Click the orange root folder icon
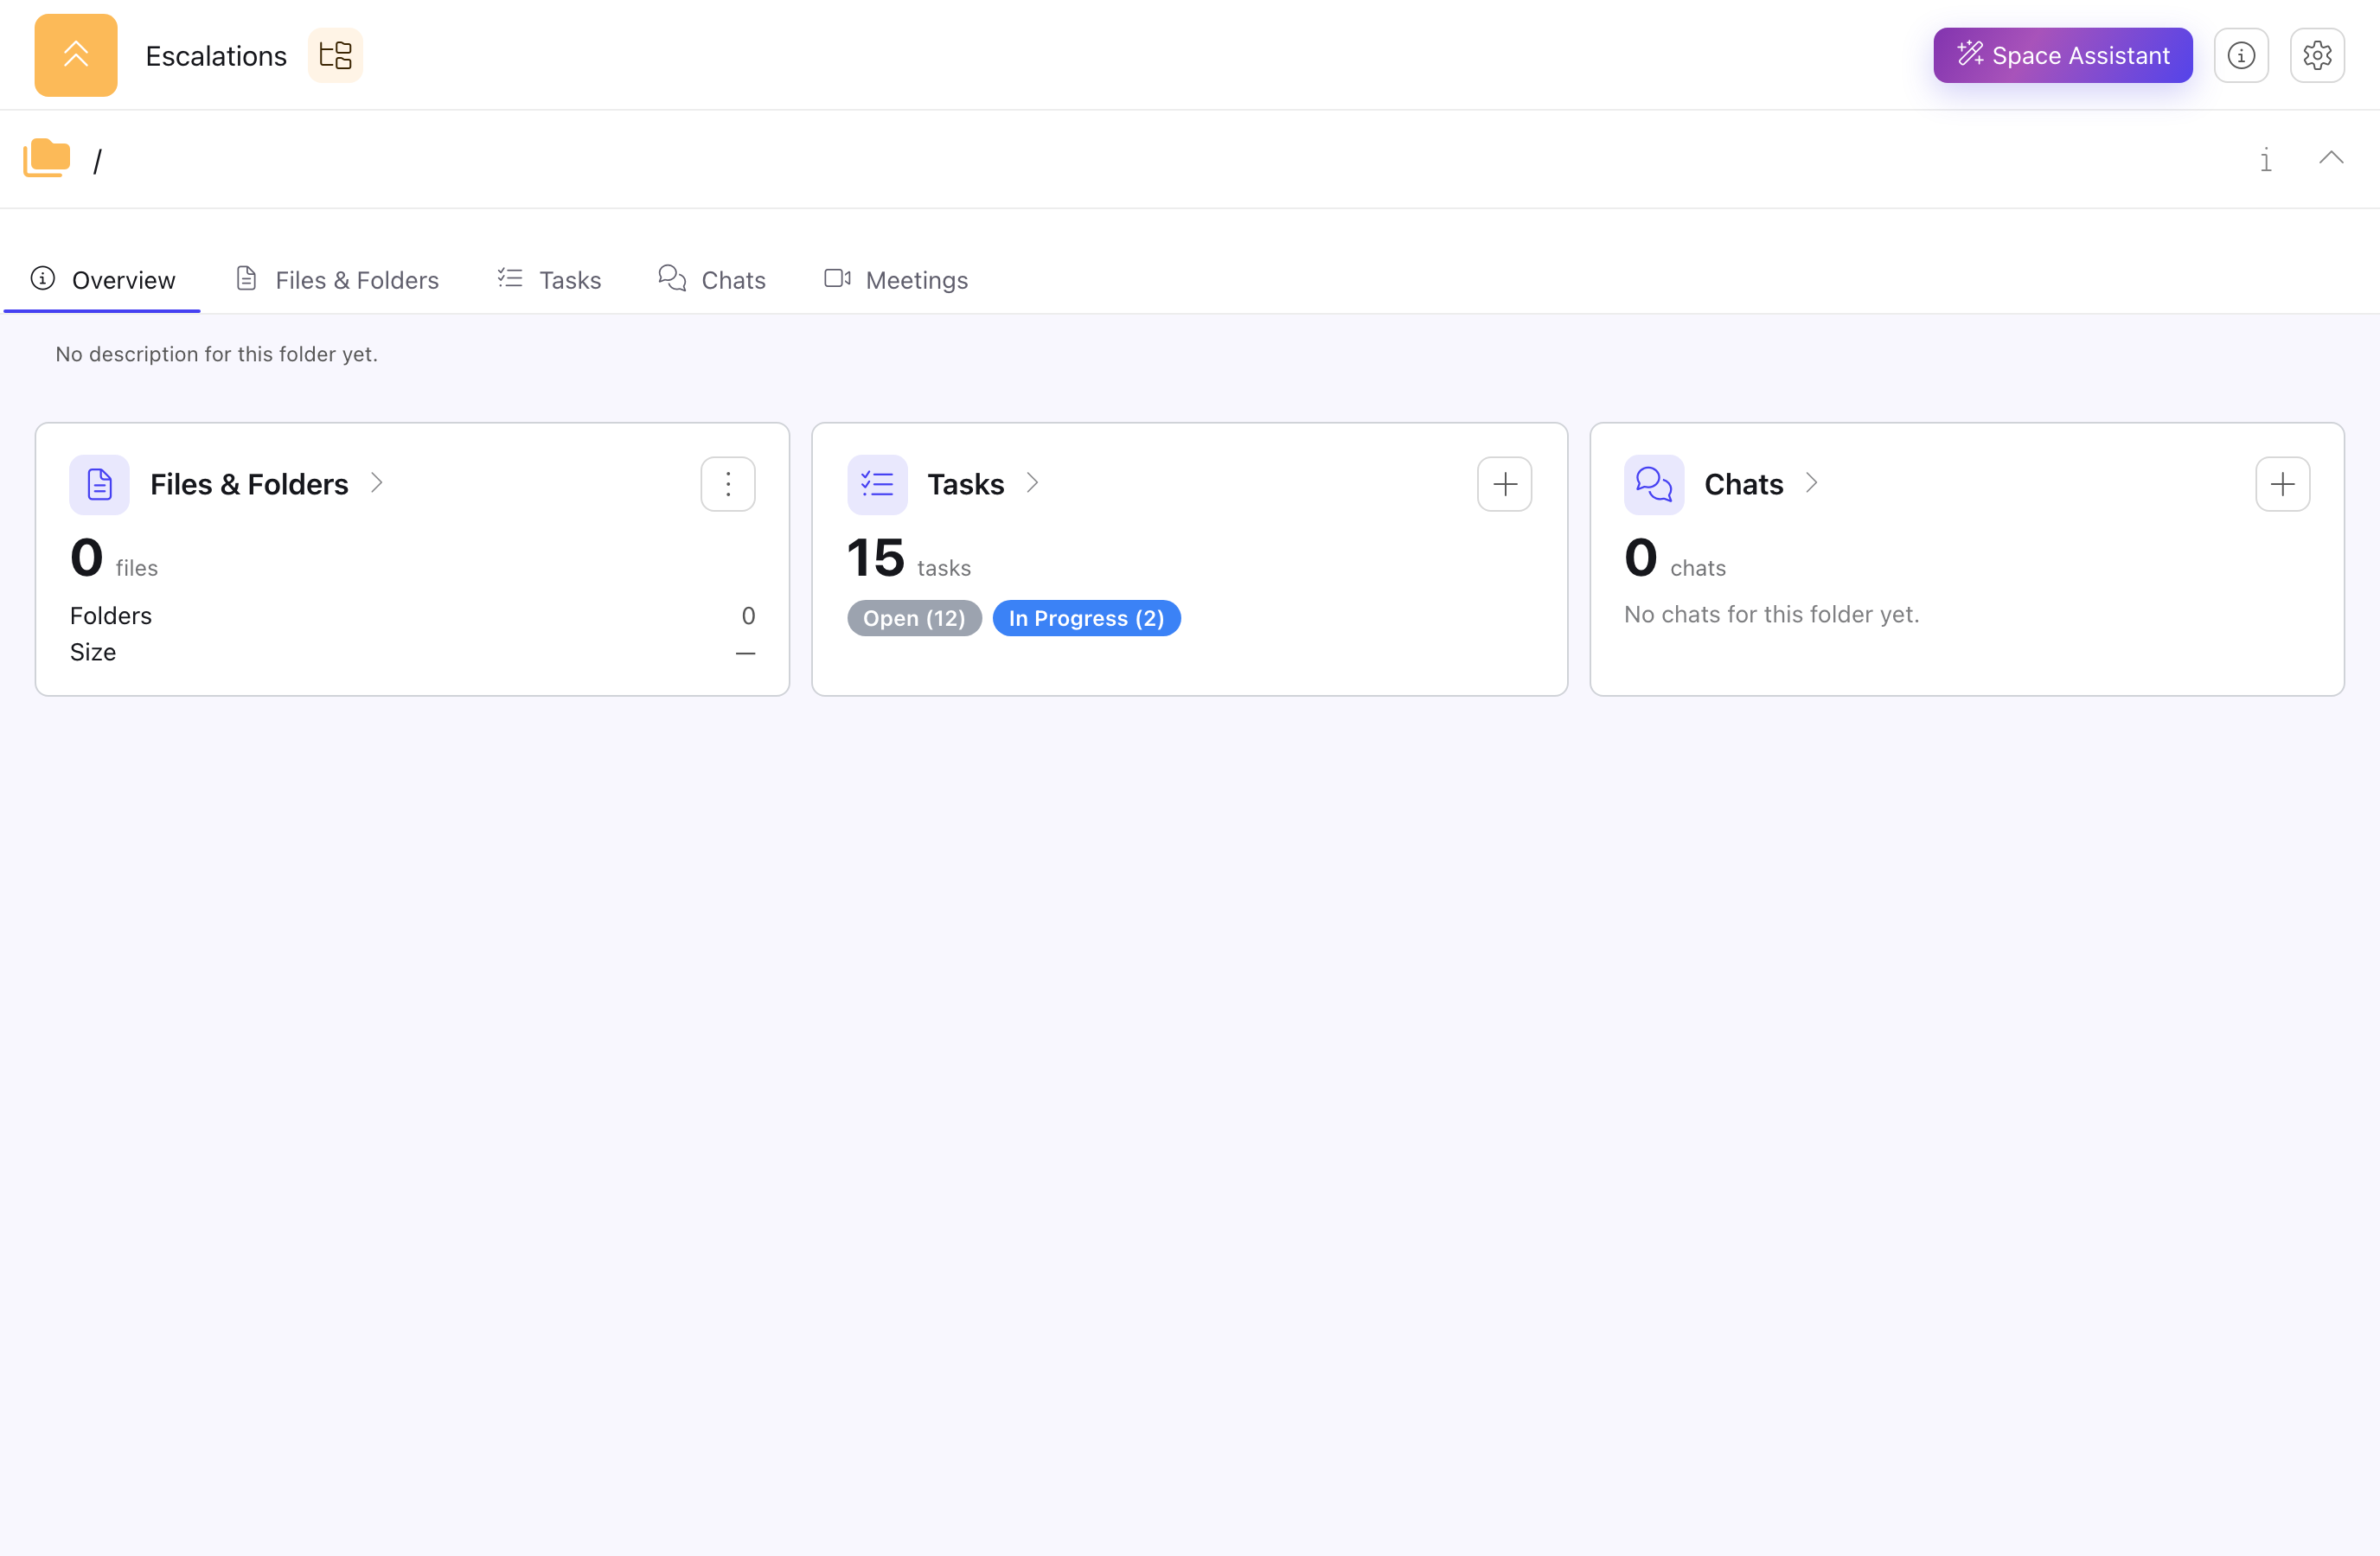The height and width of the screenshot is (1556, 2380). coord(47,158)
